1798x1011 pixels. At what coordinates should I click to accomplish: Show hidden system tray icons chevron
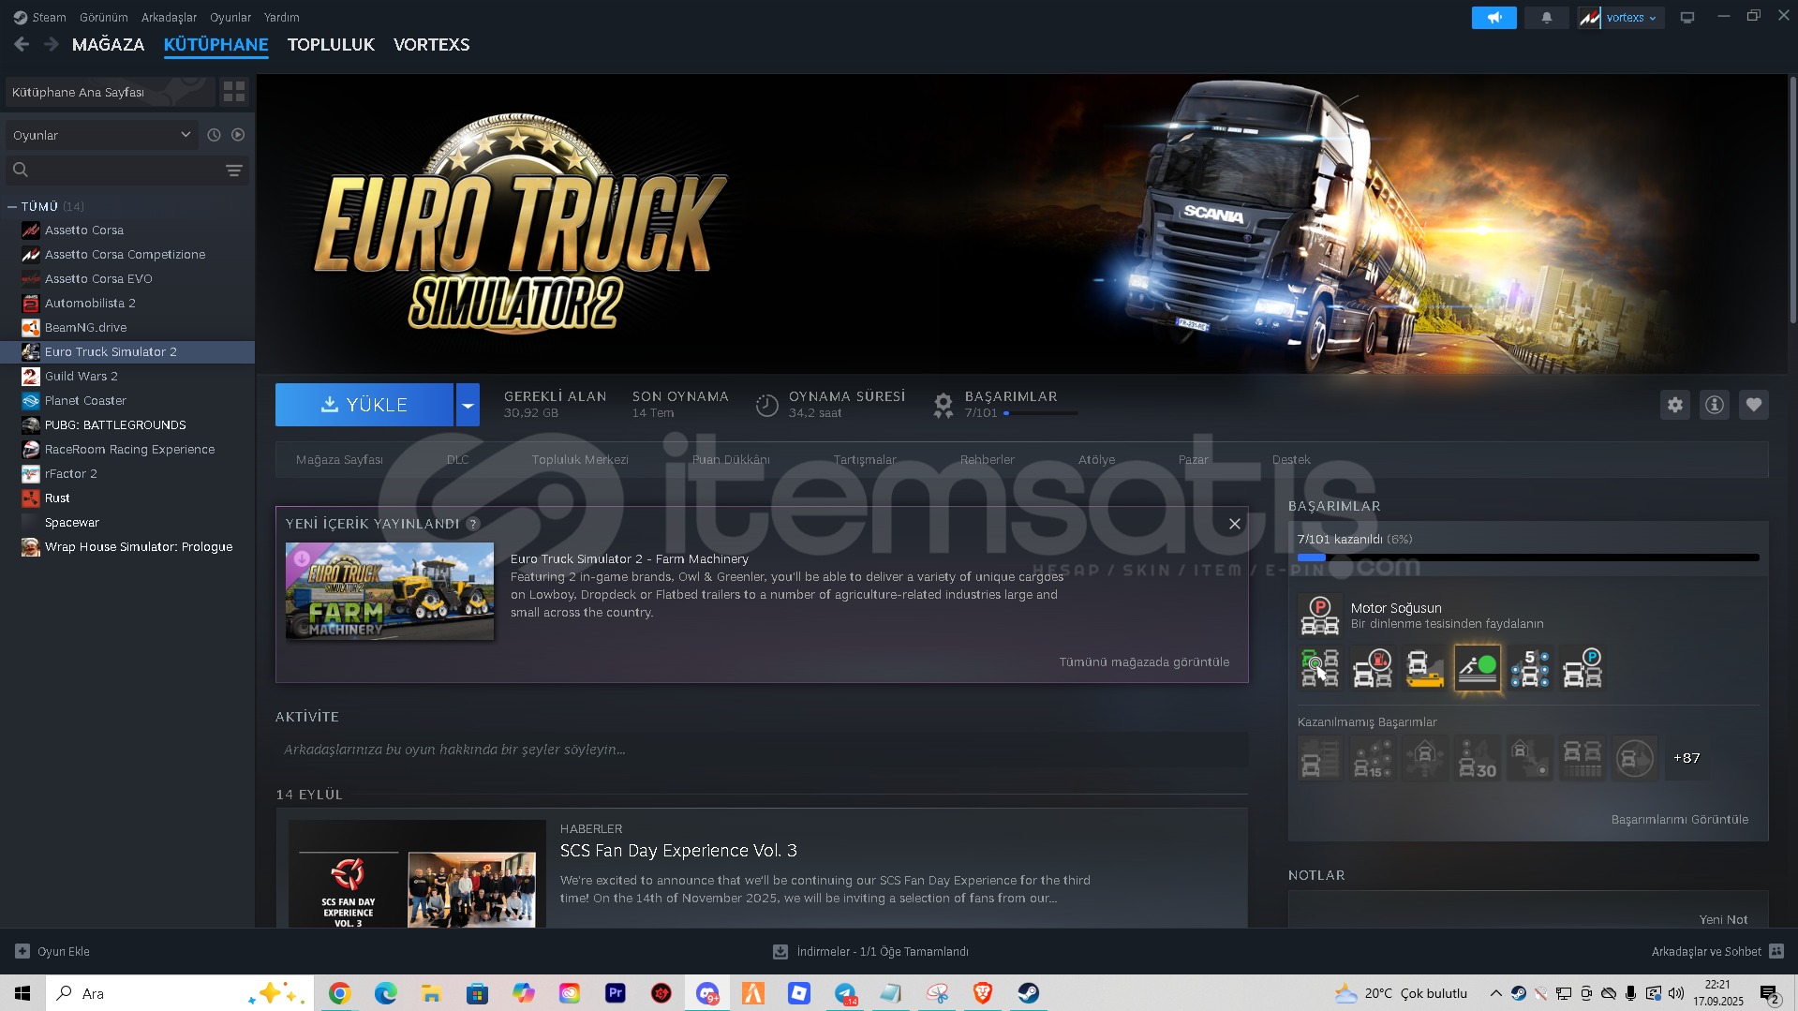coord(1495,993)
